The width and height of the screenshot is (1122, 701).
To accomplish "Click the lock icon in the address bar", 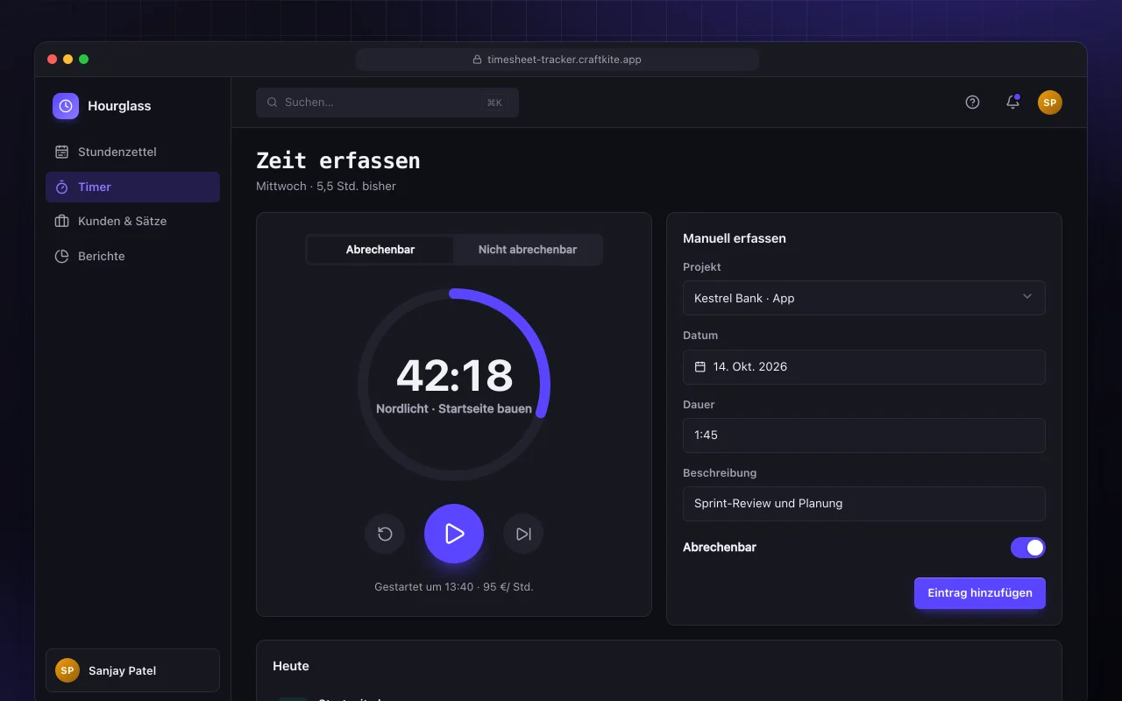I will [478, 60].
